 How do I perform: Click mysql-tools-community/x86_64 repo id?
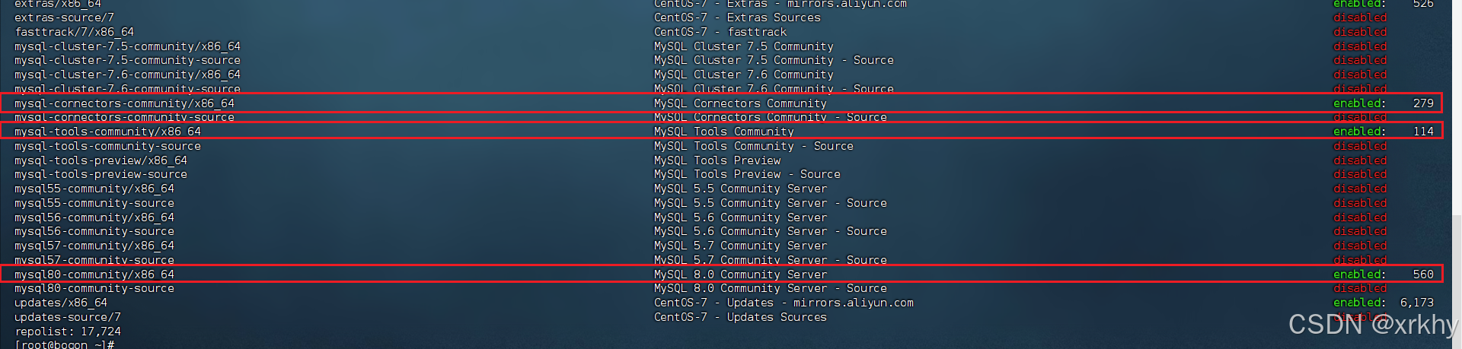coord(108,132)
